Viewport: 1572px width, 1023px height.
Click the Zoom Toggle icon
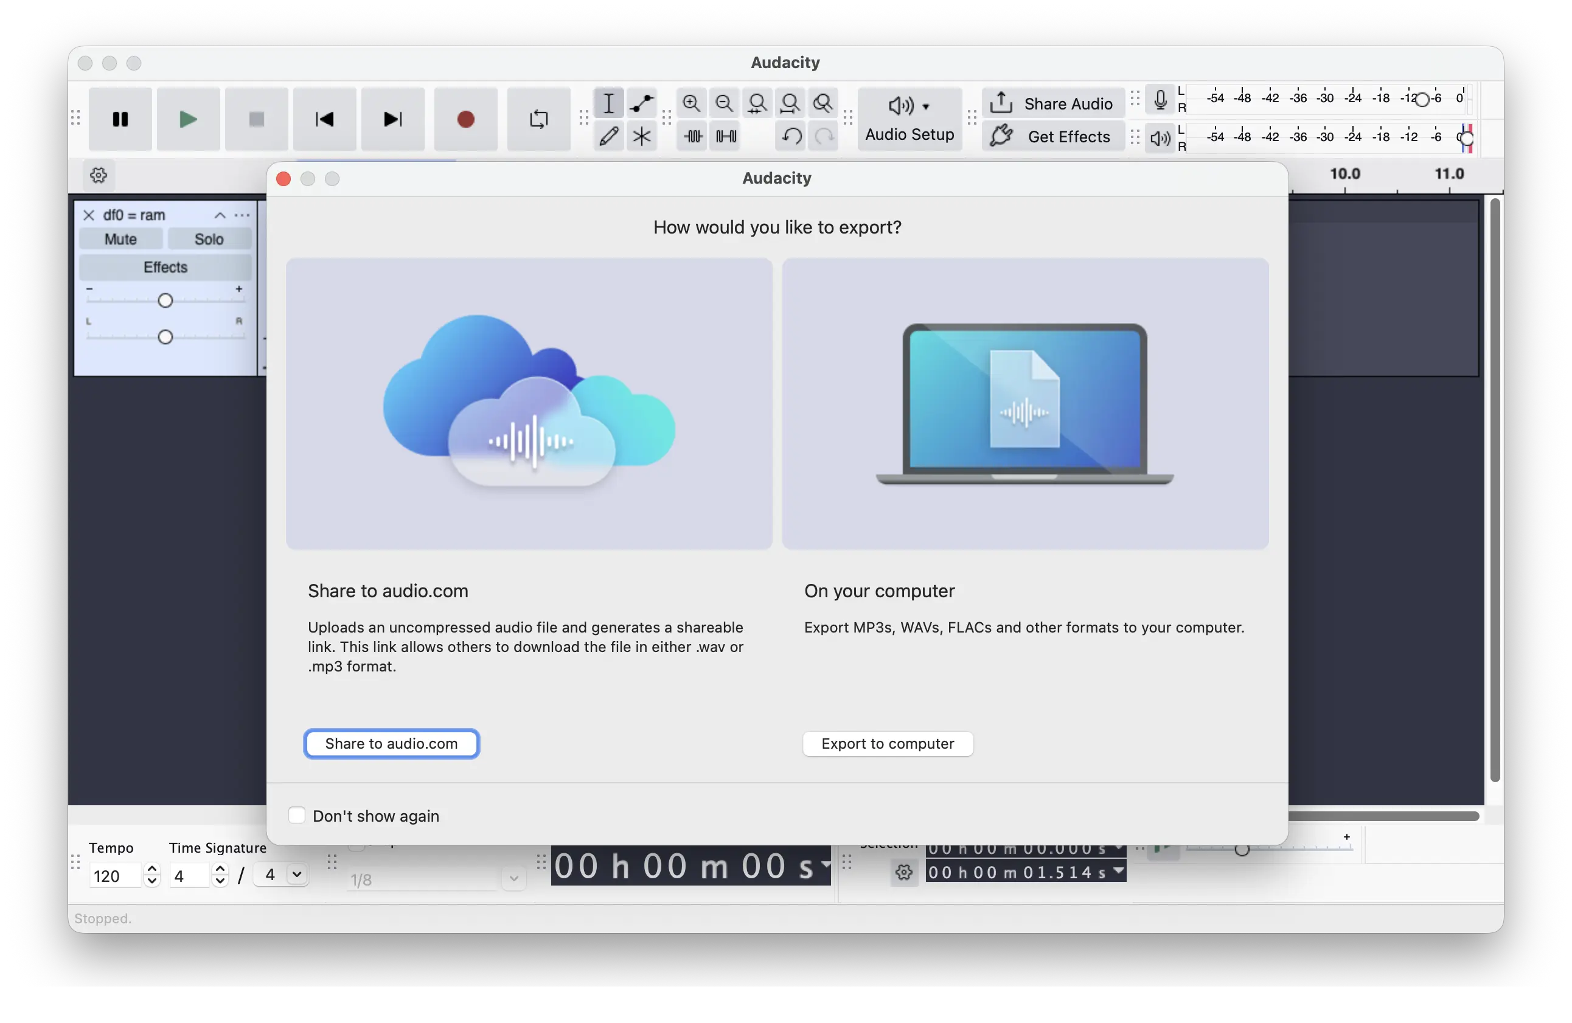(x=823, y=103)
